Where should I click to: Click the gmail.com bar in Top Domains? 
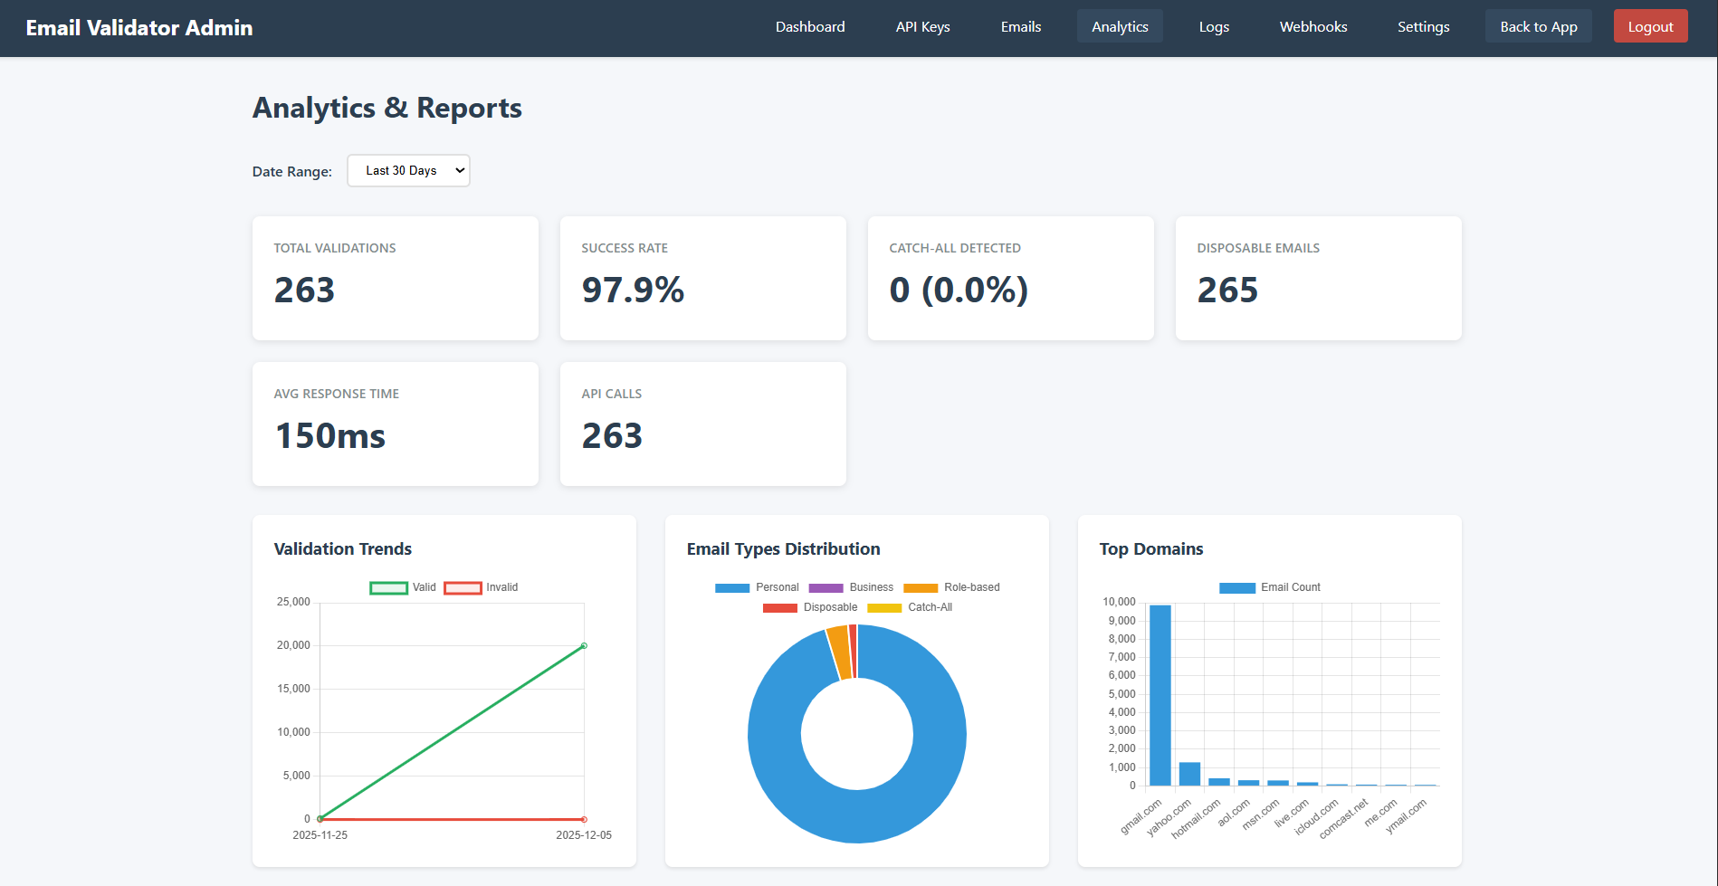coord(1160,695)
